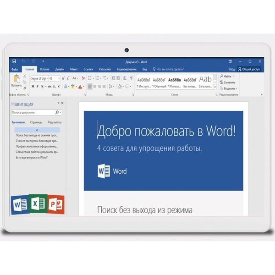Click the ribbon display options icon
The image size is (275, 275).
(230, 61)
